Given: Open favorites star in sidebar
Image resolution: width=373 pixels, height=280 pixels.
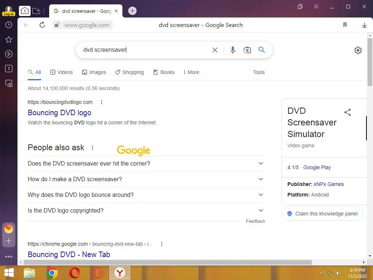Looking at the screenshot, I should coord(9,39).
